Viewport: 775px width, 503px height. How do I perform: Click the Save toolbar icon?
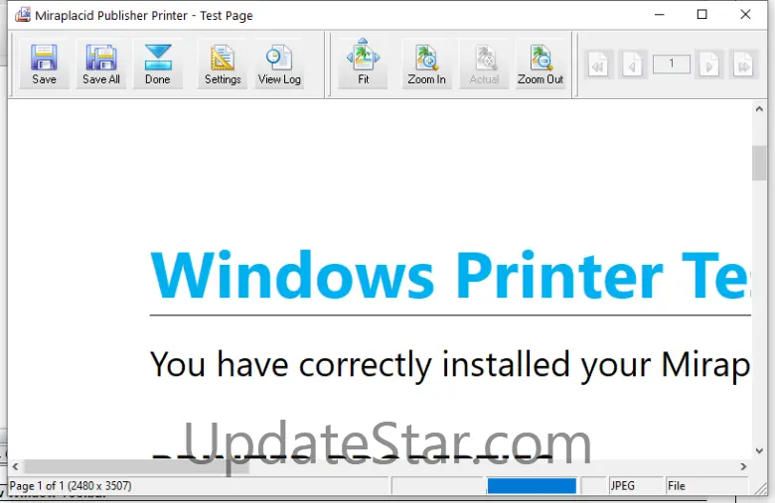tap(44, 64)
